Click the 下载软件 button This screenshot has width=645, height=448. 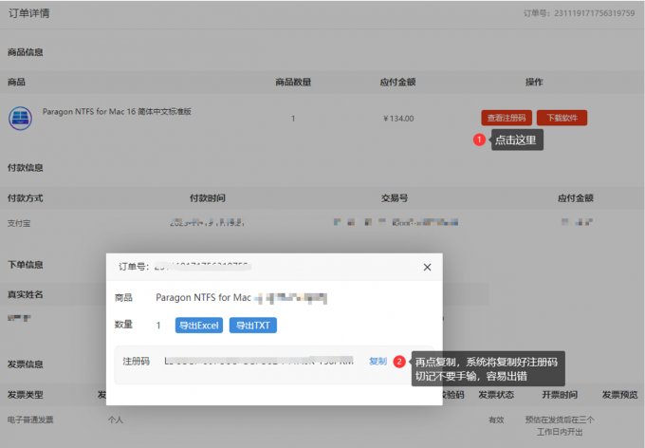562,118
